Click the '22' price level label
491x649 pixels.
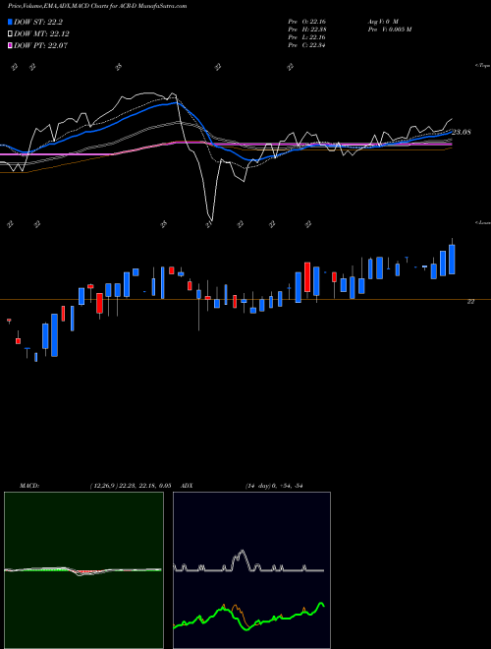click(x=470, y=302)
